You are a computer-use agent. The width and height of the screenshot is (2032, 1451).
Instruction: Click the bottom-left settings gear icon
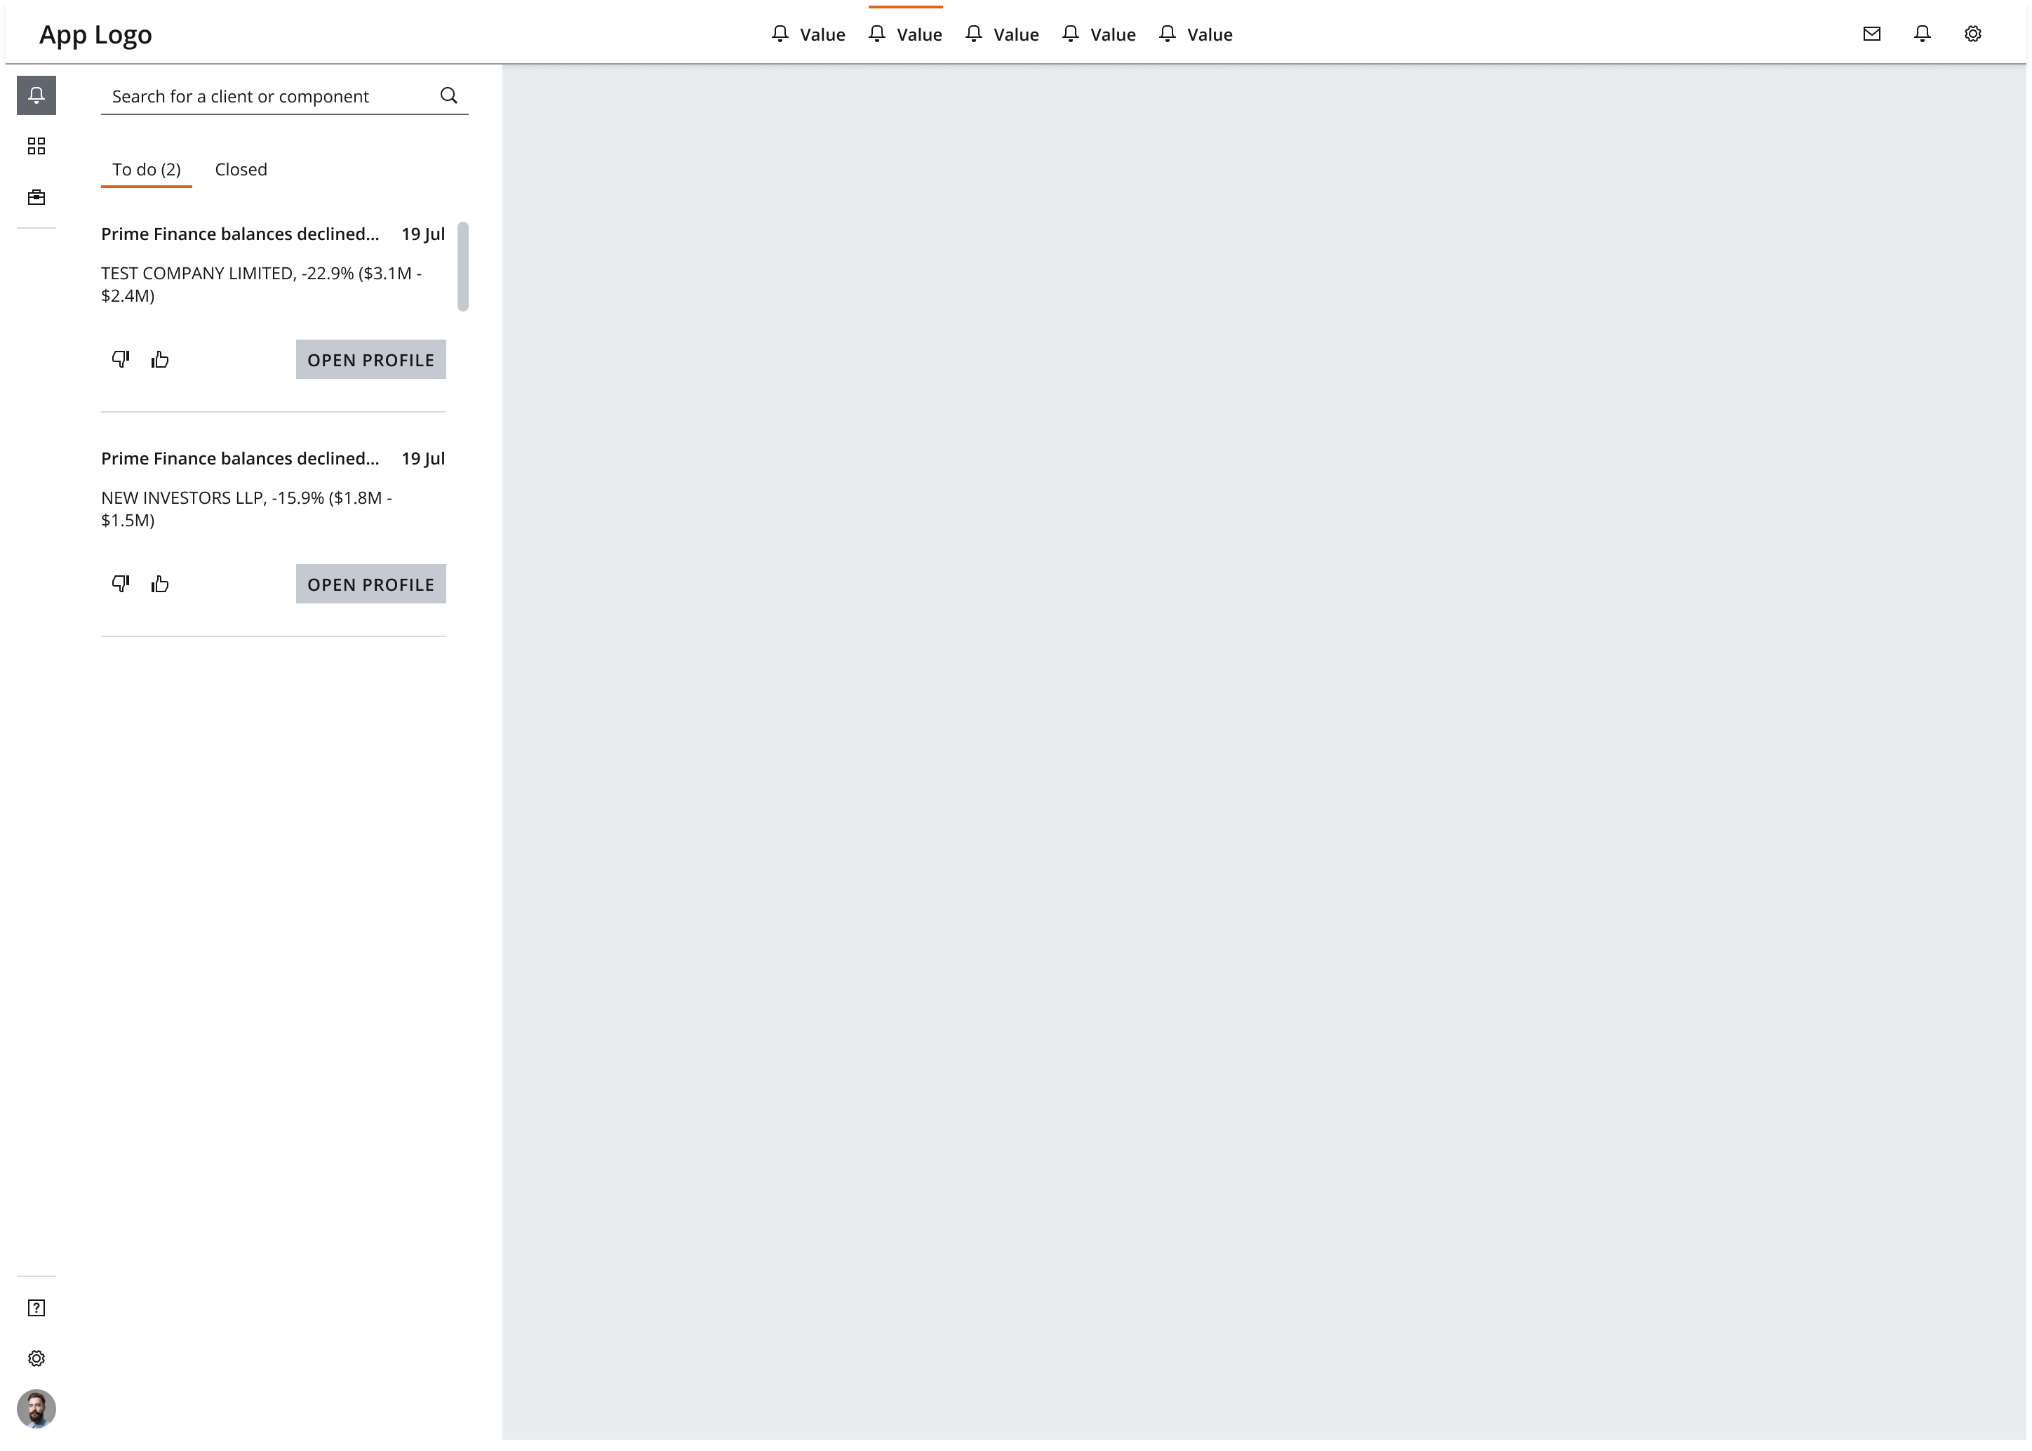click(36, 1358)
